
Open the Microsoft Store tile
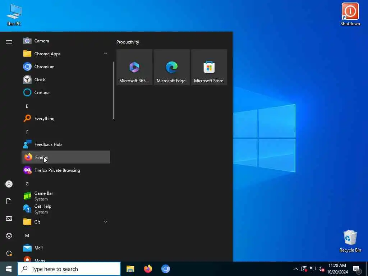[x=209, y=67]
